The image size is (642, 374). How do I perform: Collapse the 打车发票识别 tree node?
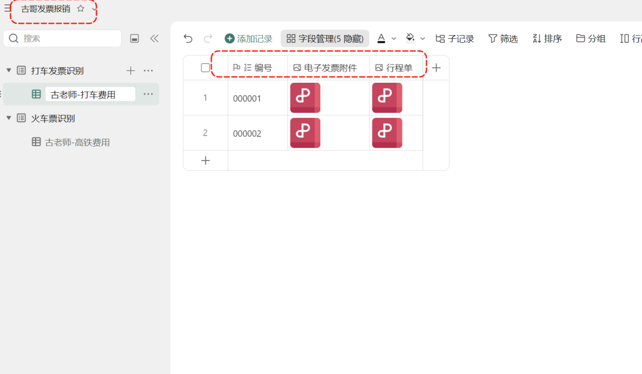click(9, 70)
